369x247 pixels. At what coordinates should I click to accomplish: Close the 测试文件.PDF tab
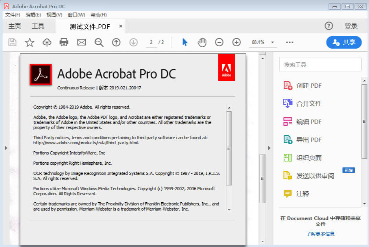[121, 26]
